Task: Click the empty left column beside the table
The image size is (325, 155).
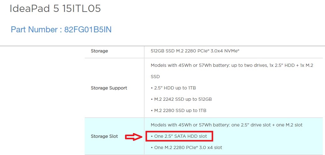Action: click(42, 100)
